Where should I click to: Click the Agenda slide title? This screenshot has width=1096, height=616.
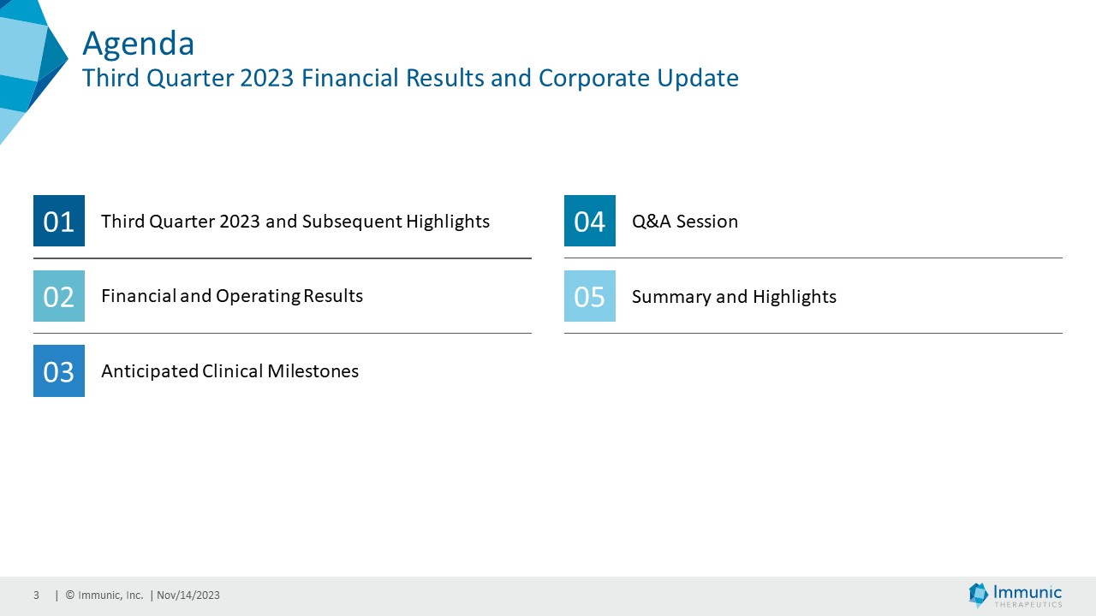click(138, 43)
